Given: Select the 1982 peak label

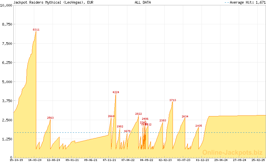Looking at the screenshot, I should tap(120, 126).
